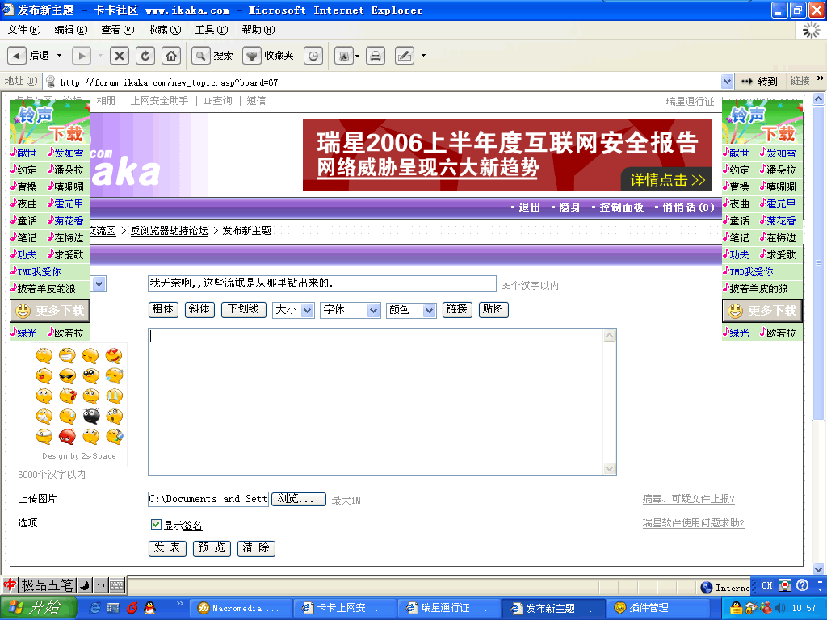Viewport: 827px width, 620px height.
Task: Click the 发表 submit button
Action: click(x=167, y=548)
